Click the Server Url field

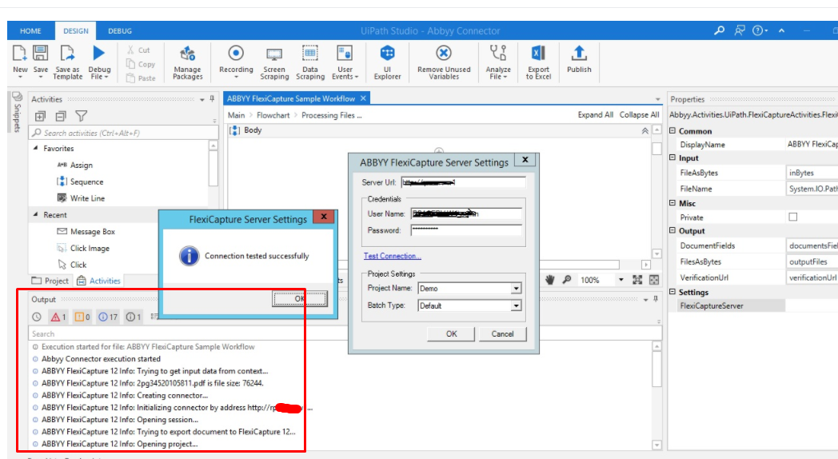[463, 183]
